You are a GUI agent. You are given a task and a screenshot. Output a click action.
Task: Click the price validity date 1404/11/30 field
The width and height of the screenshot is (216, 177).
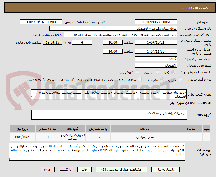[156, 51]
